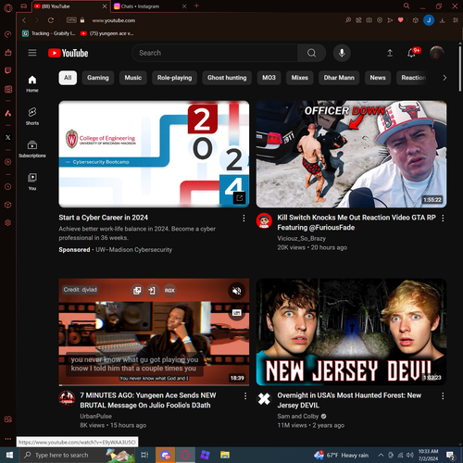The height and width of the screenshot is (463, 463).
Task: Select the Music filter chip
Action: tap(133, 78)
